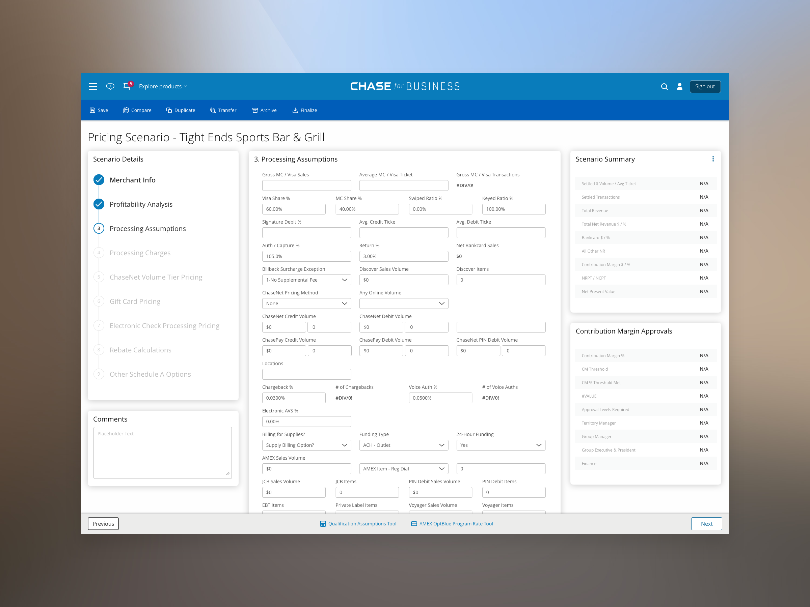Click the Finalize toolbar item

[305, 110]
